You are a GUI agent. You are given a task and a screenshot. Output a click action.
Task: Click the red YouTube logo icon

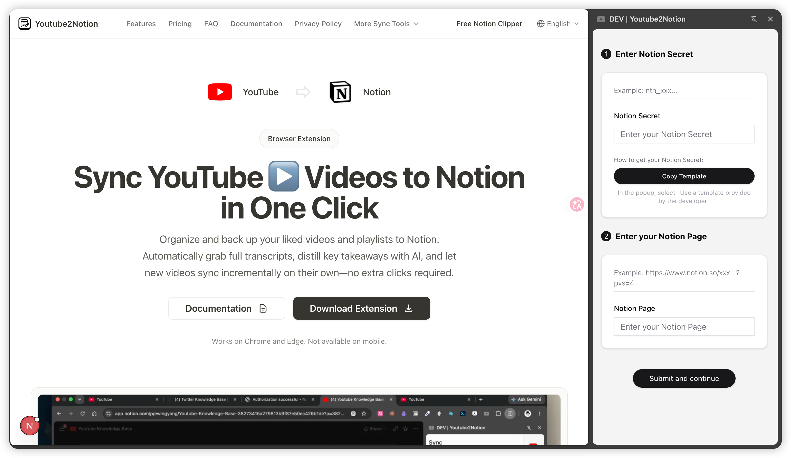click(220, 92)
